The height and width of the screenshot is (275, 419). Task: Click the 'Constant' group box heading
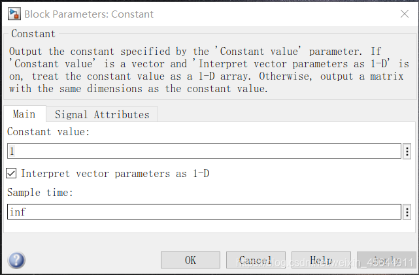(x=33, y=34)
